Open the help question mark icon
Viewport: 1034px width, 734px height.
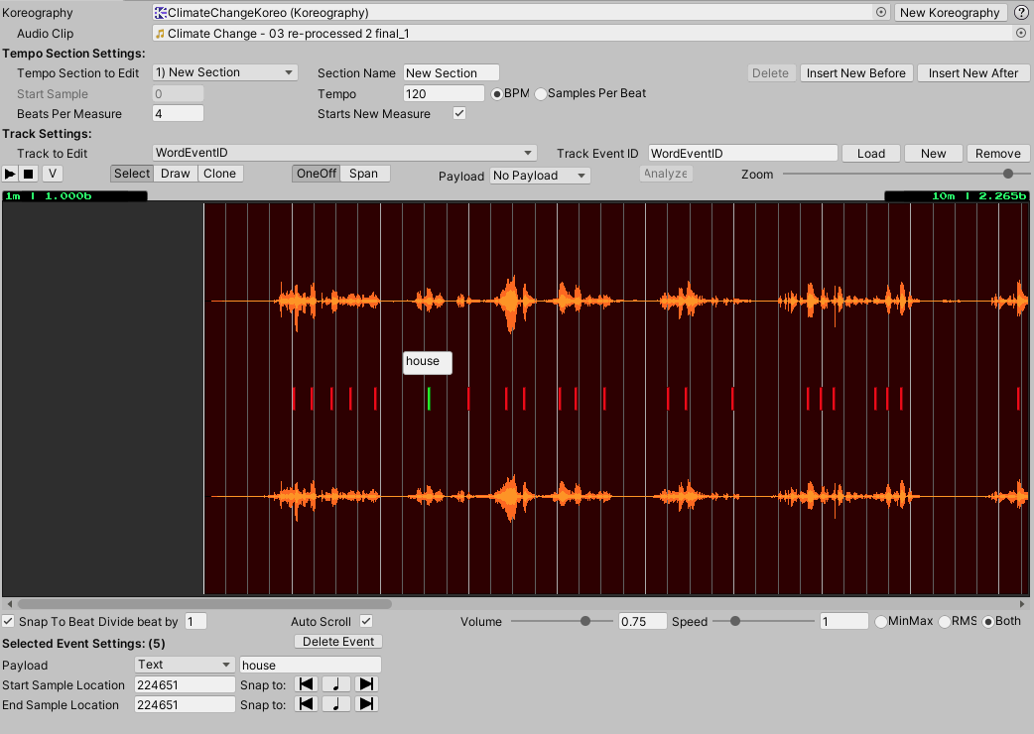point(1021,13)
